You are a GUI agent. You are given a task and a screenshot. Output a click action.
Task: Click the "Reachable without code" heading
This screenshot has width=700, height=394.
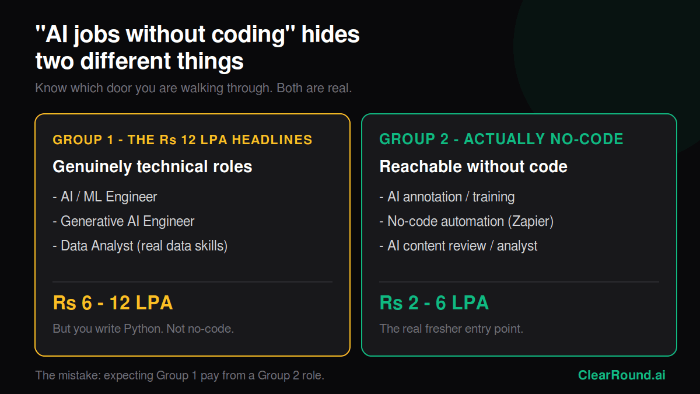pyautogui.click(x=473, y=166)
